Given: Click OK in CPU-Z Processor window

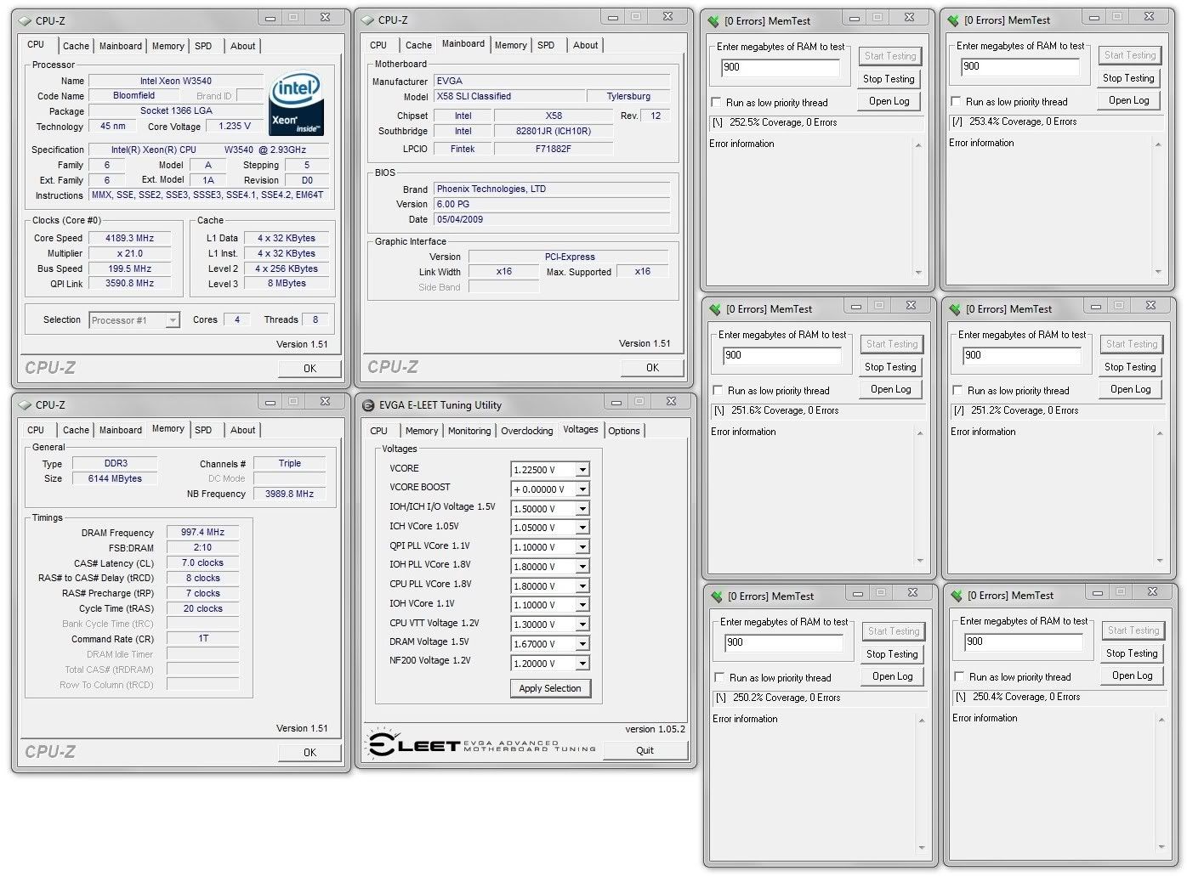Looking at the screenshot, I should tap(310, 368).
